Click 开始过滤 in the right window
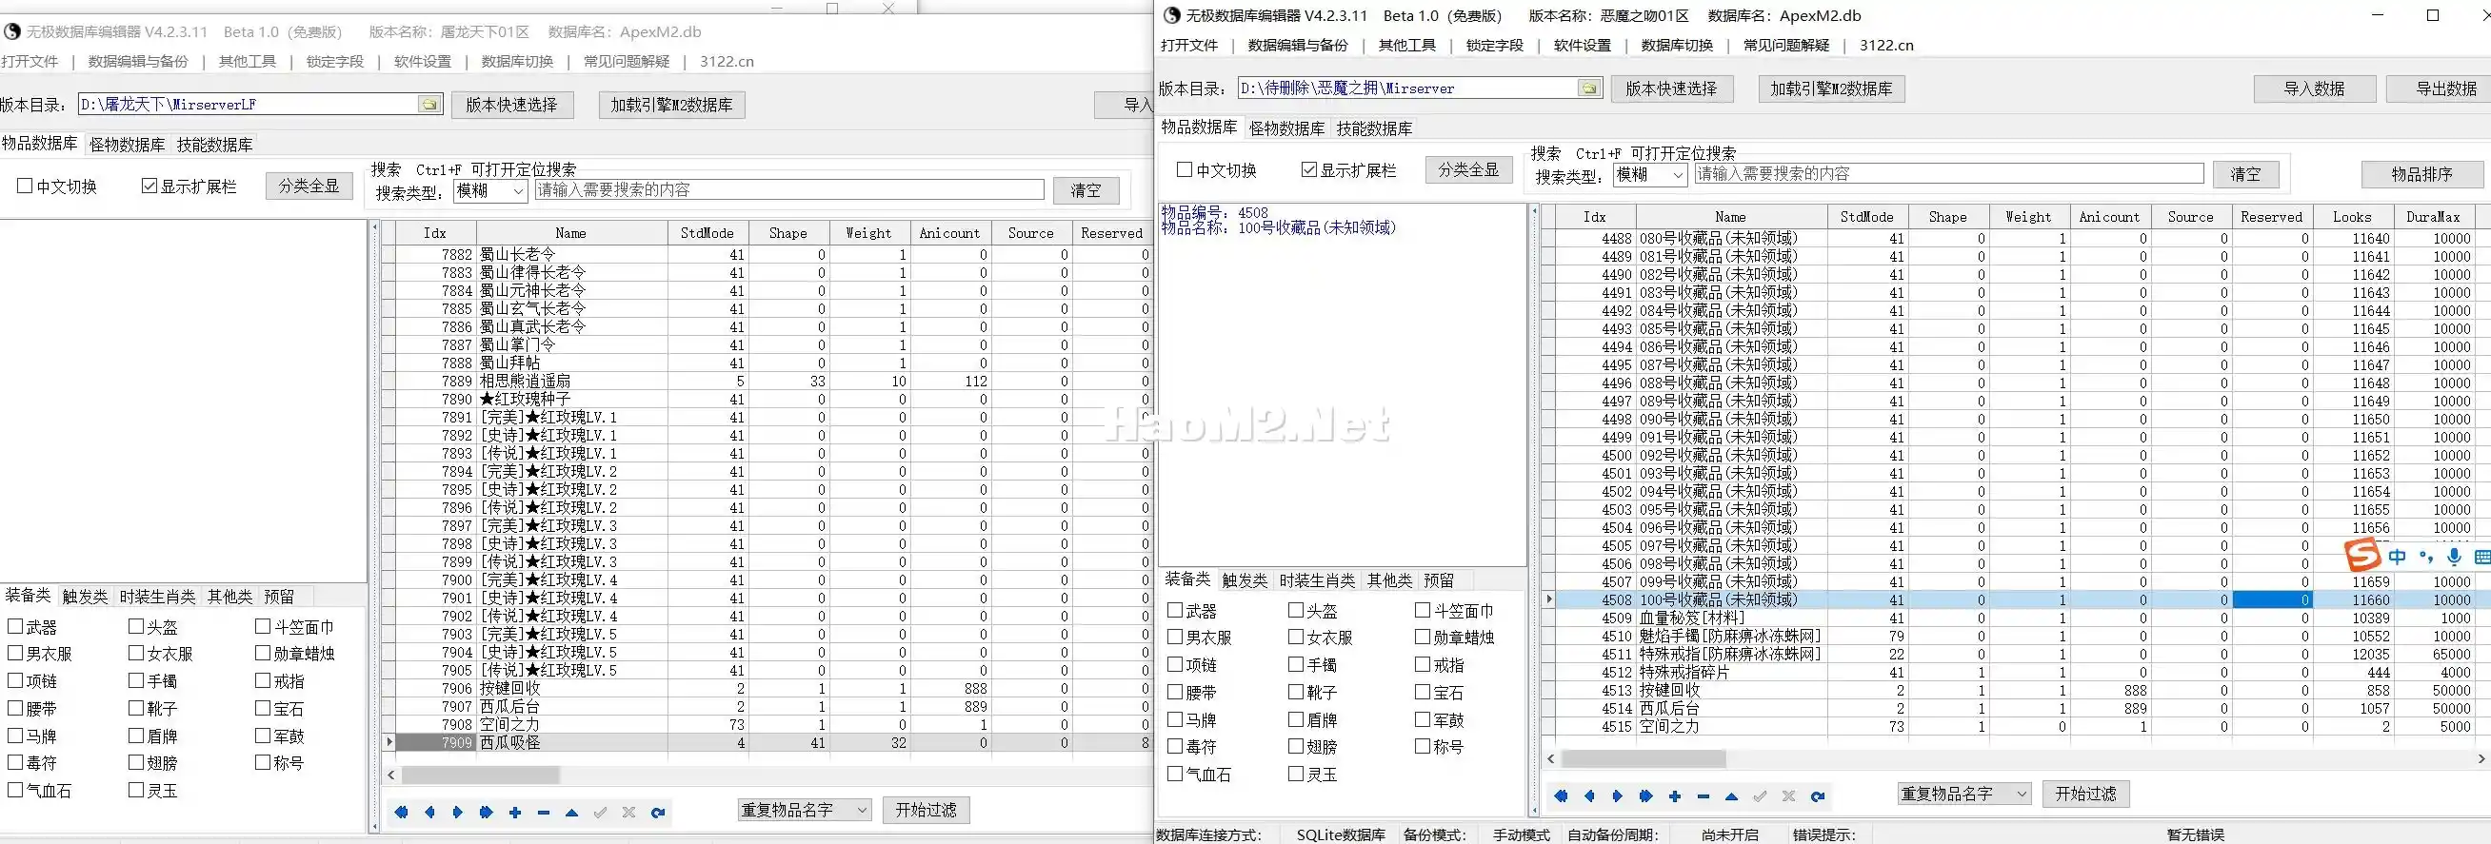 click(2084, 794)
